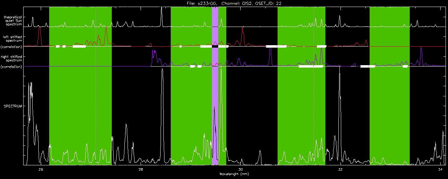
Task: Click the black correlation marker inside purple stripe
Action: (x=215, y=46)
